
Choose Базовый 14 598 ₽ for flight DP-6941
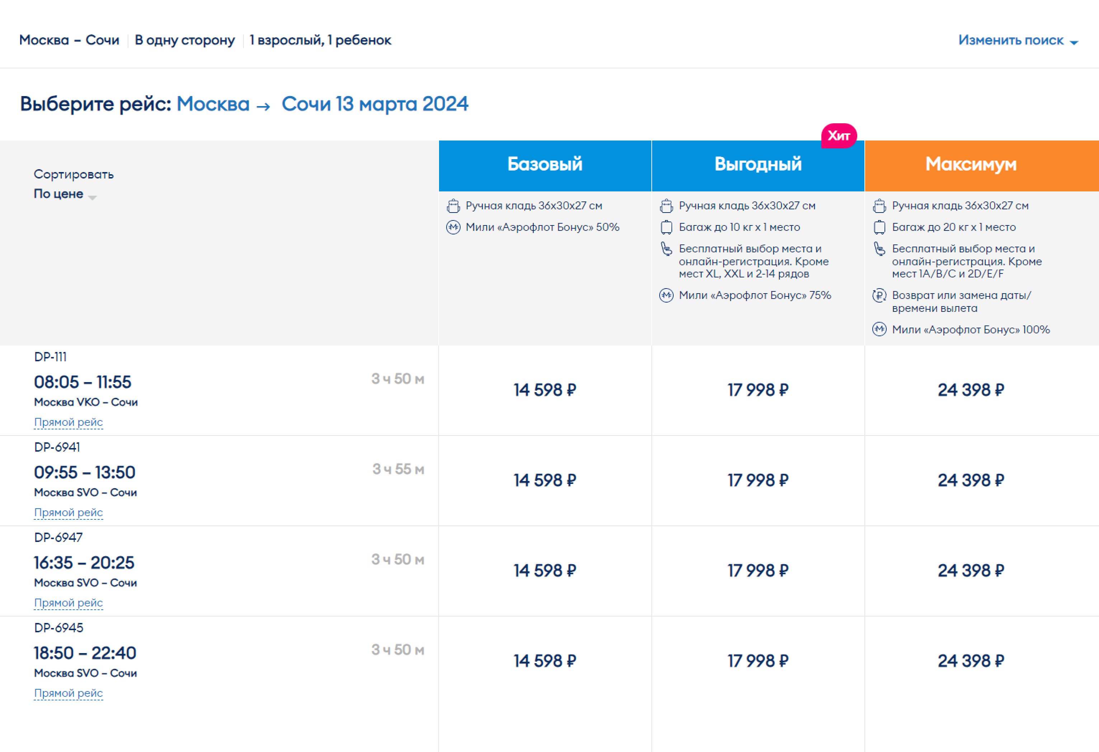click(545, 481)
